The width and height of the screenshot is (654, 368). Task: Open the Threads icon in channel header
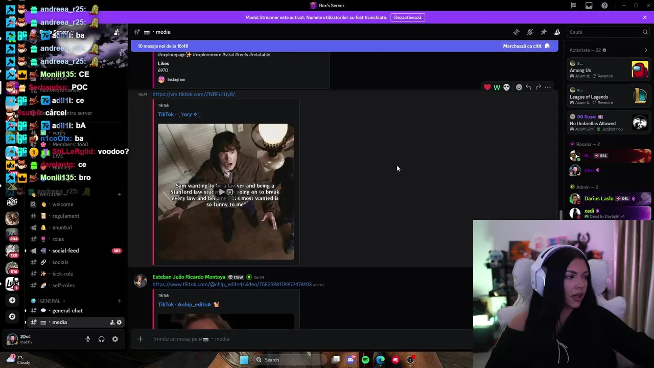pos(516,32)
